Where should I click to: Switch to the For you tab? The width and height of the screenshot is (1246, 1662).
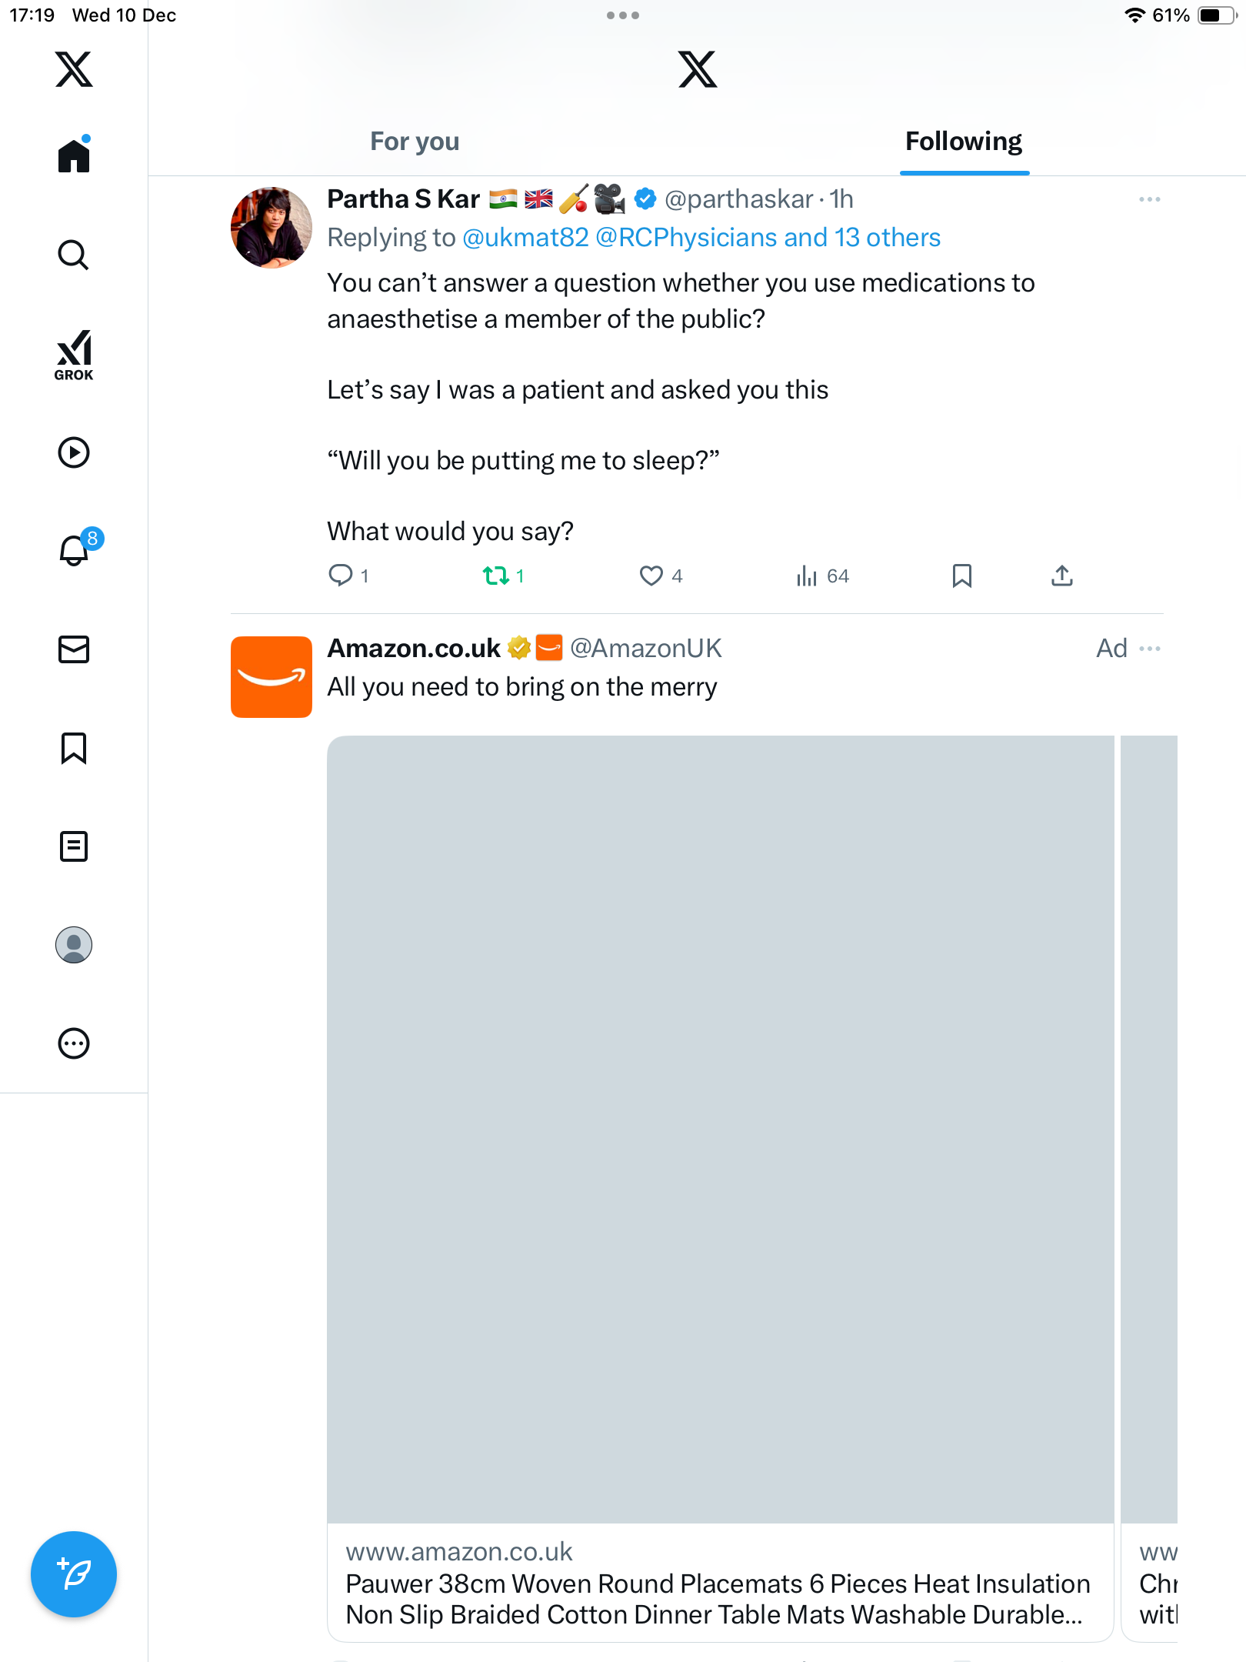[415, 142]
